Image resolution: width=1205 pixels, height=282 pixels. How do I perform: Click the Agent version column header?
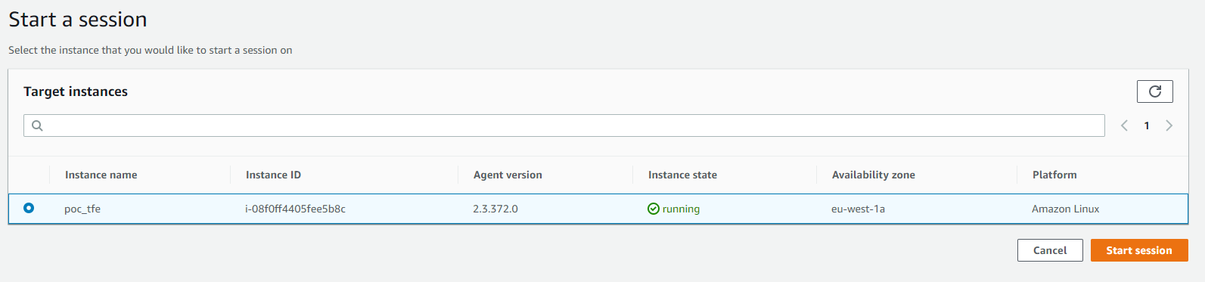click(x=508, y=175)
